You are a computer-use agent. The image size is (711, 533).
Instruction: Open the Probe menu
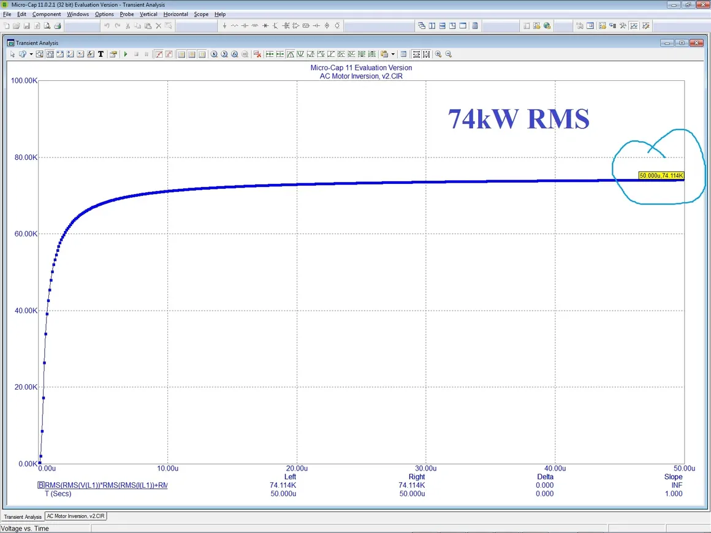click(x=126, y=14)
